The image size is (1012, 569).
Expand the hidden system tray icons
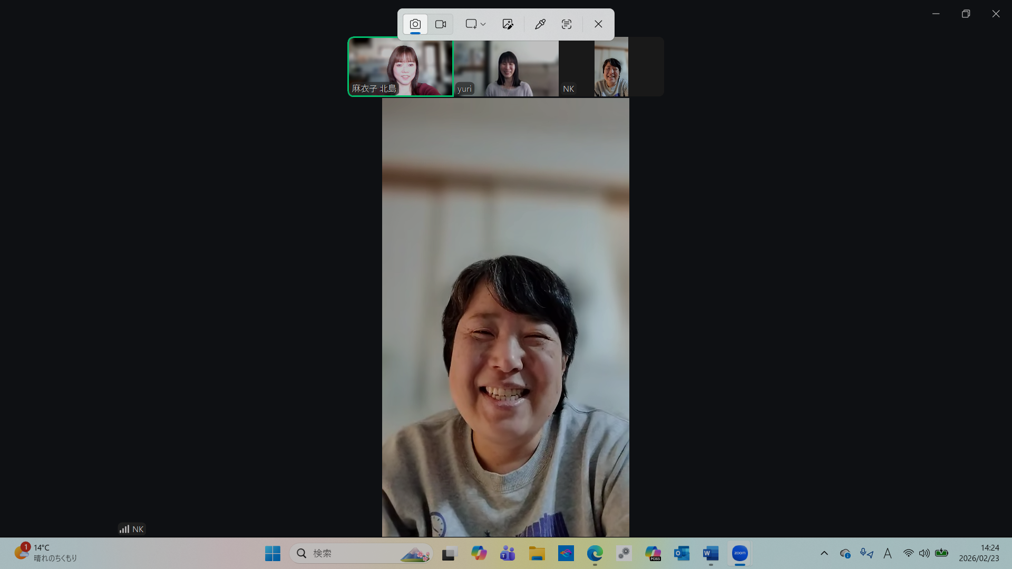click(824, 553)
